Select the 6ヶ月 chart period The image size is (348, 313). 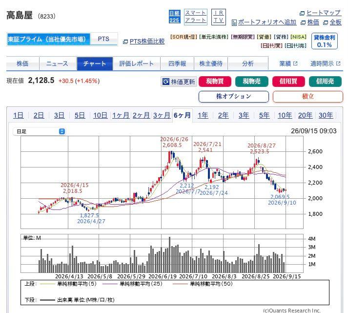click(182, 115)
